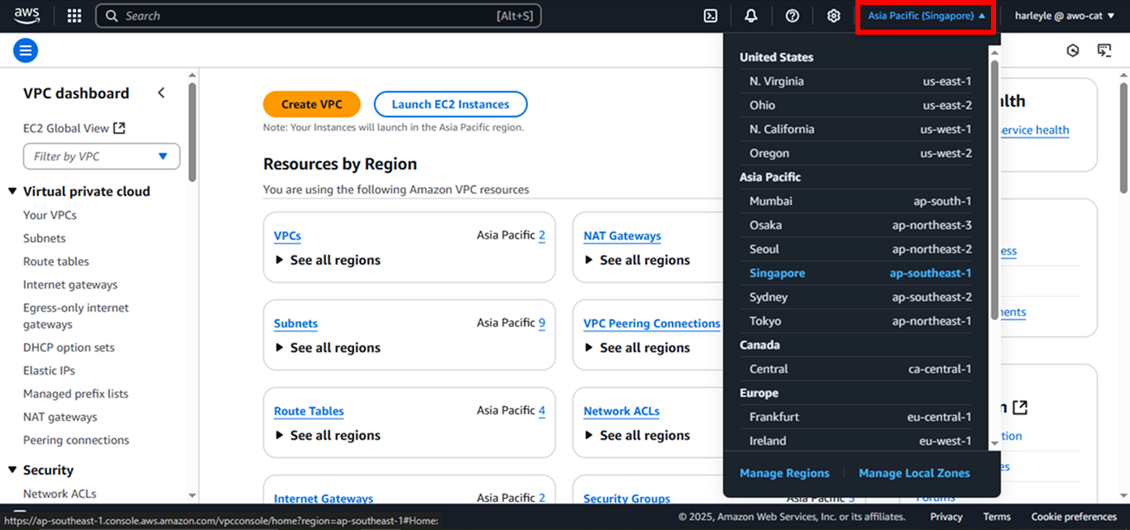Expand See all regions under Subnets
Viewport: 1130px width, 530px height.
[328, 347]
